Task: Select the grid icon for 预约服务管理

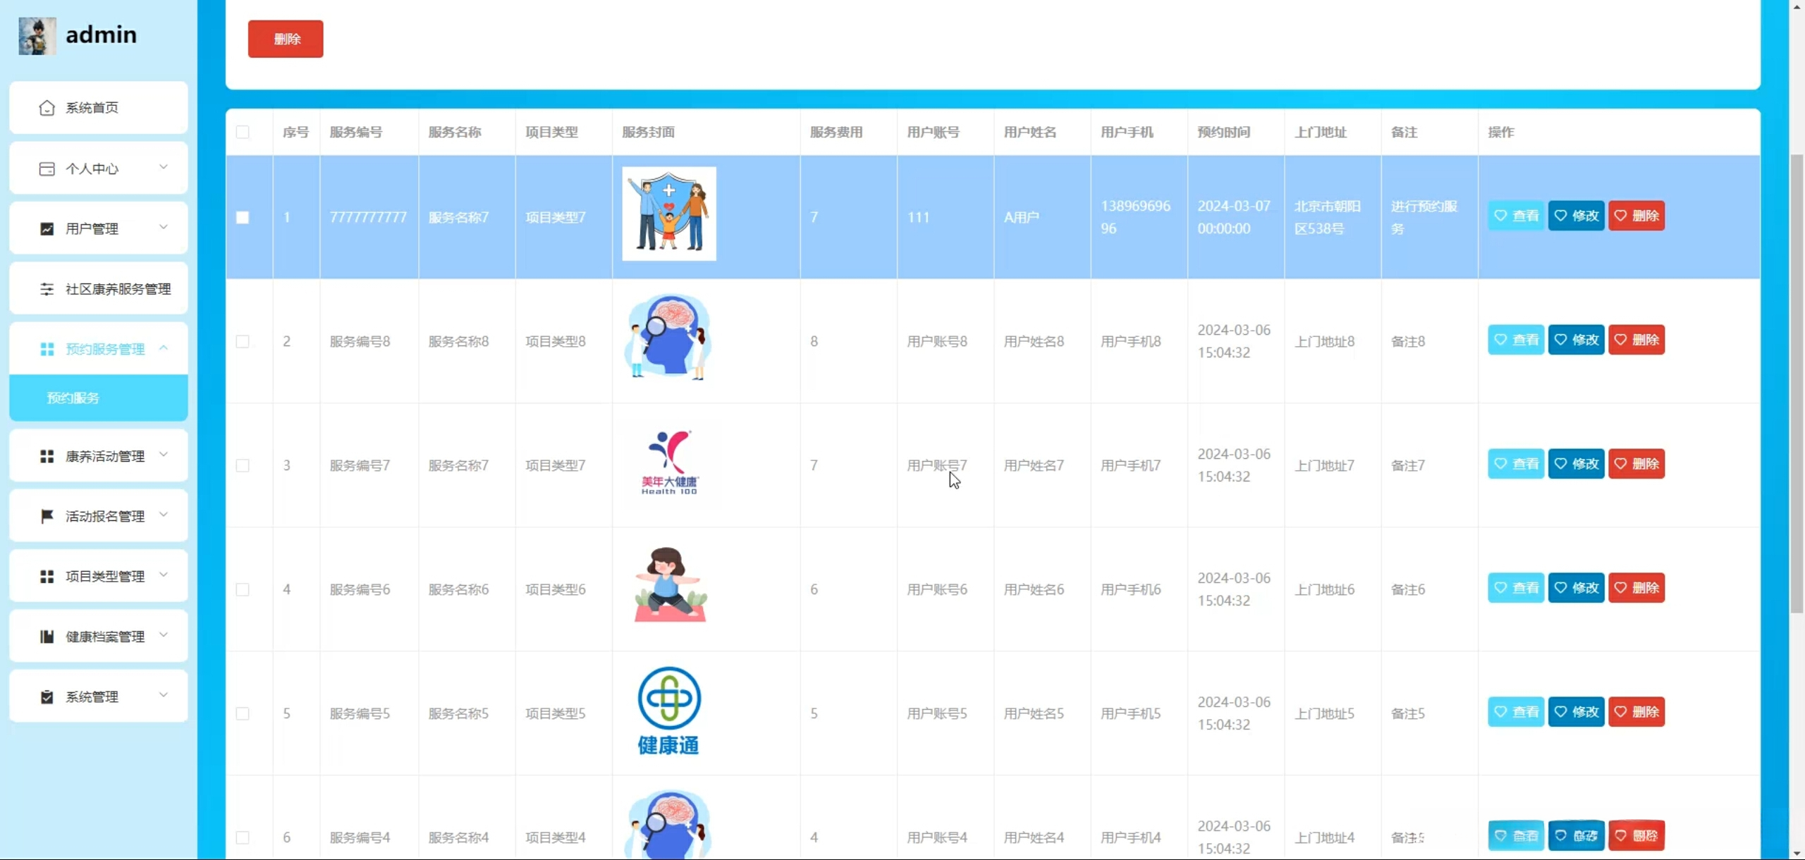Action: pos(47,348)
